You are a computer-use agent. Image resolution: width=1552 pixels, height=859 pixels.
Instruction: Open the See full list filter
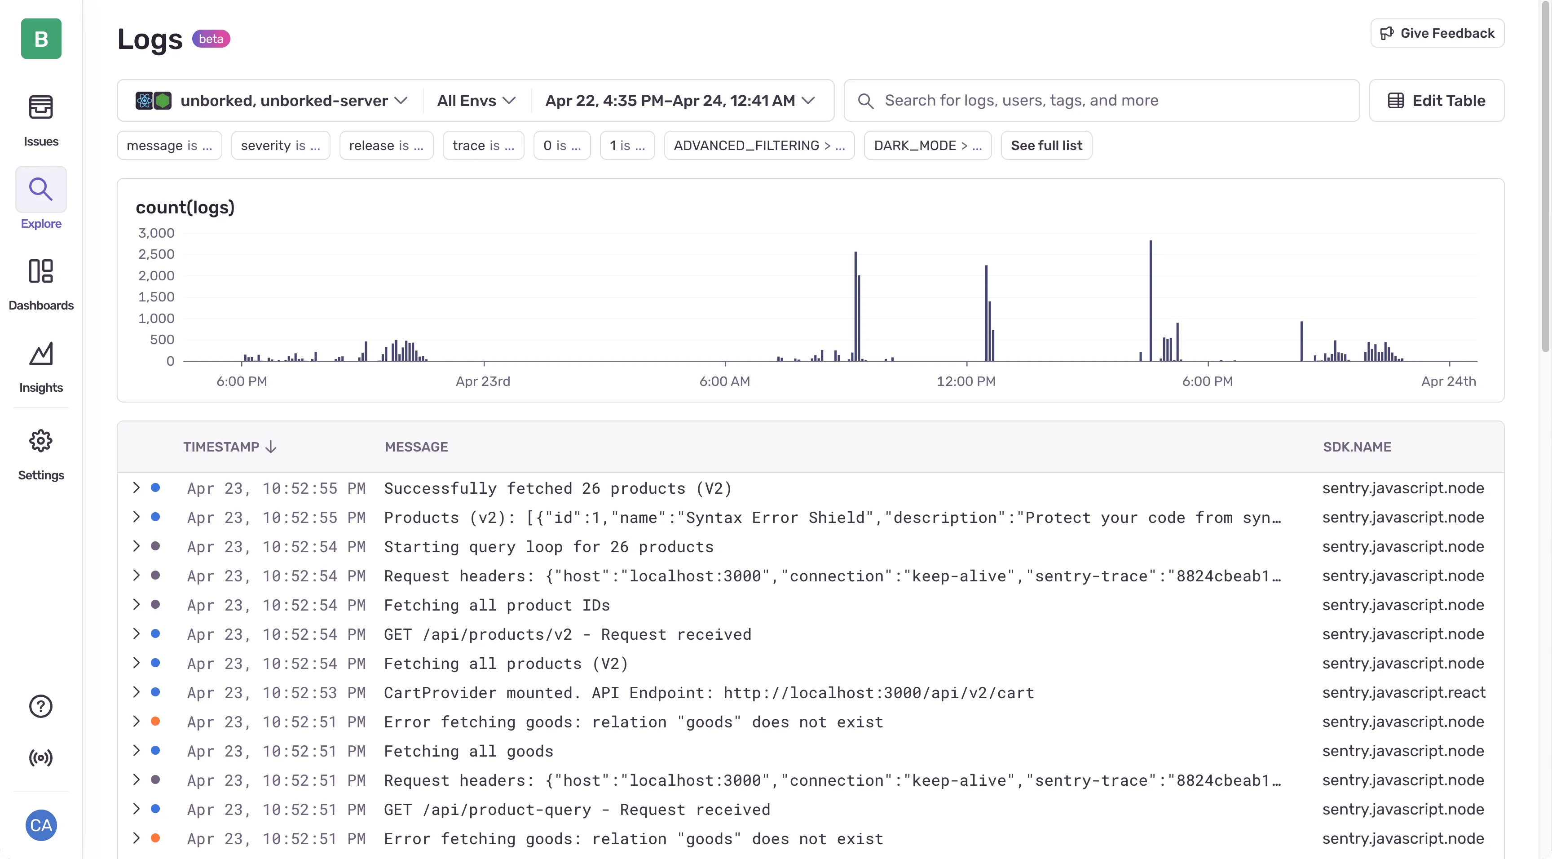(1045, 145)
